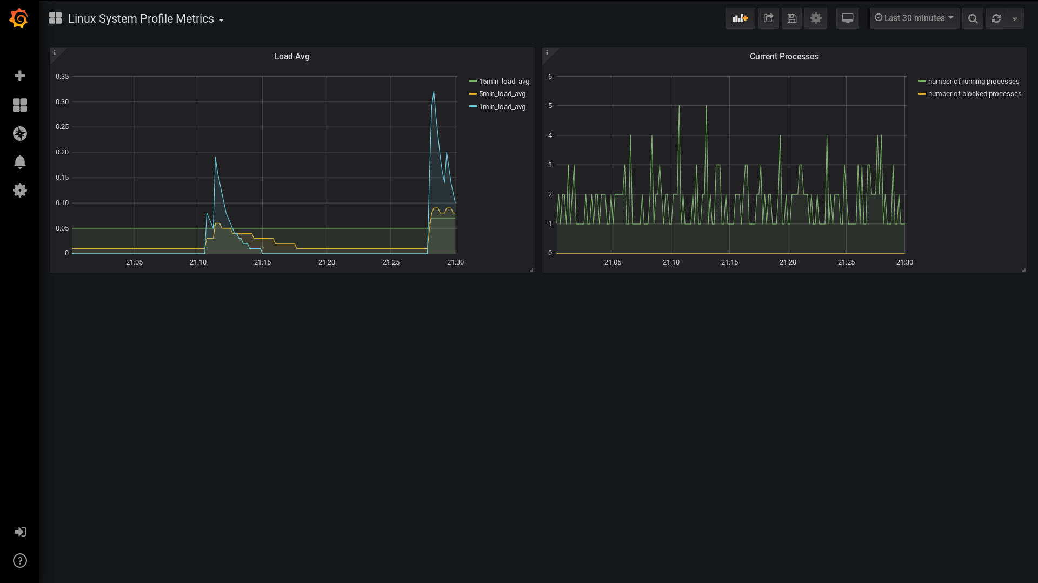Open the refresh interval dropdown arrow
The image size is (1038, 583).
pyautogui.click(x=1015, y=18)
